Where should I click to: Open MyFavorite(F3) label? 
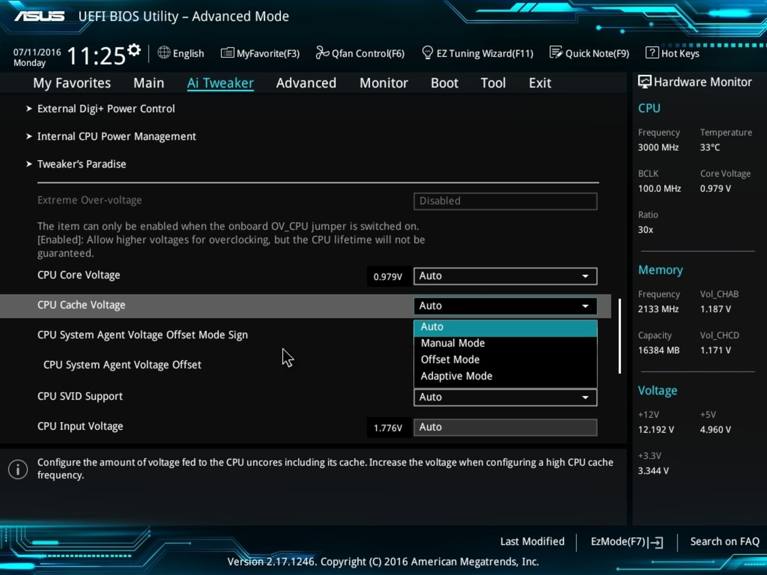(x=268, y=53)
